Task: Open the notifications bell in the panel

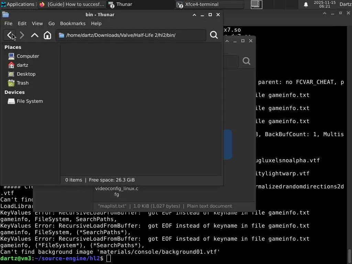Action: tap(306, 4)
